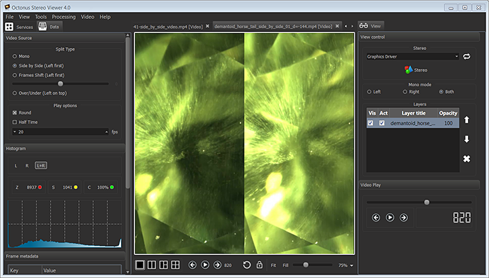This screenshot has height=278, width=489.
Task: Open the 75% zoom dropdown
Action: click(x=346, y=265)
